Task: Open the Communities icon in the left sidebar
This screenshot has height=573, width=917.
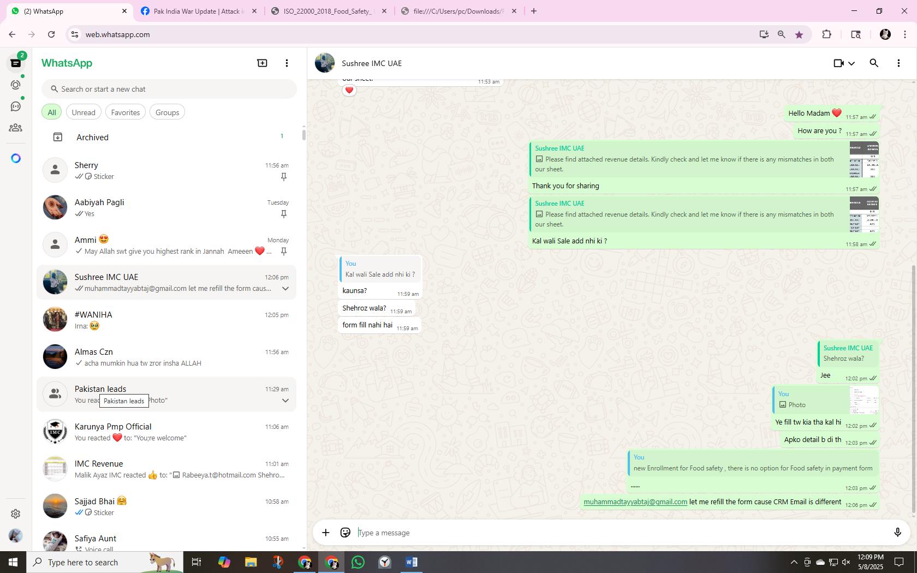Action: [x=16, y=128]
